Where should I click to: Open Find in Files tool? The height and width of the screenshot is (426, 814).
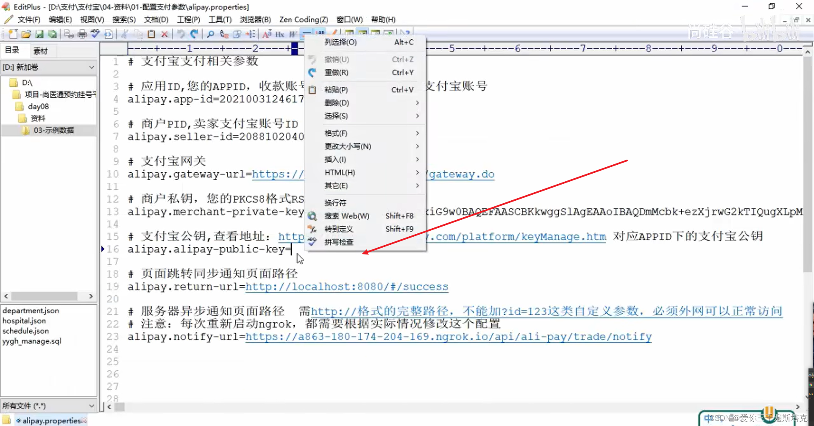coord(237,34)
